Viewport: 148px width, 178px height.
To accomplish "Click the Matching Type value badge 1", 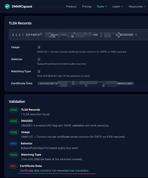I will click(39, 71).
